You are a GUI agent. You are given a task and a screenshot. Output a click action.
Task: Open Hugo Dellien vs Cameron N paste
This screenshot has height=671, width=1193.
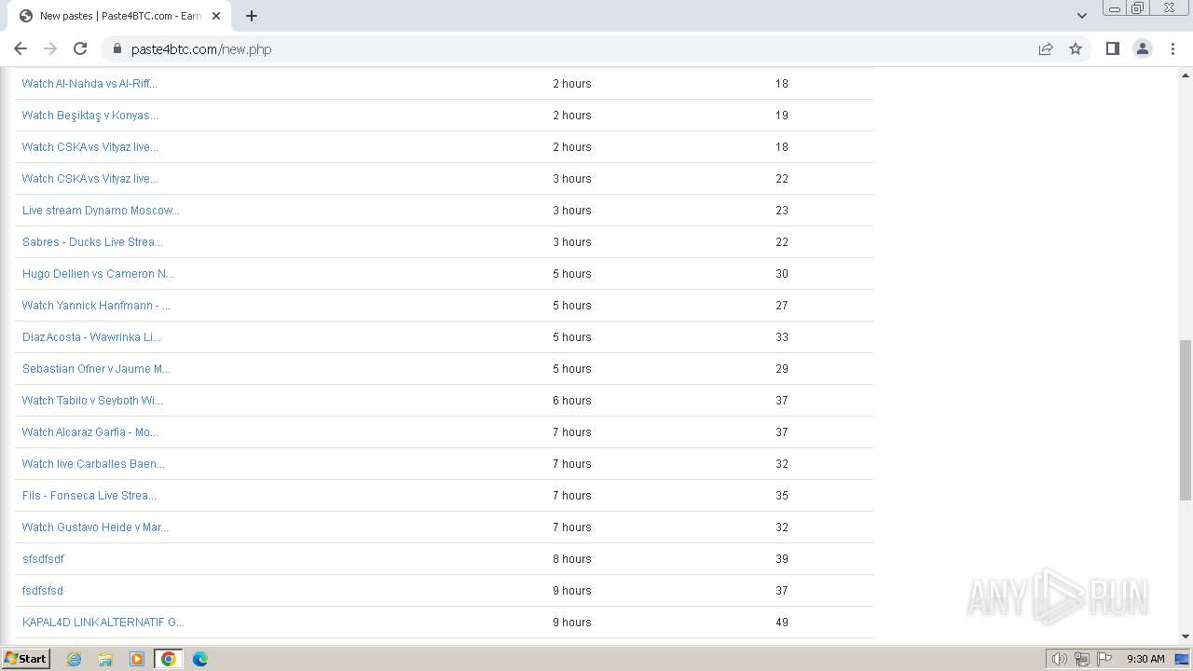click(x=98, y=274)
